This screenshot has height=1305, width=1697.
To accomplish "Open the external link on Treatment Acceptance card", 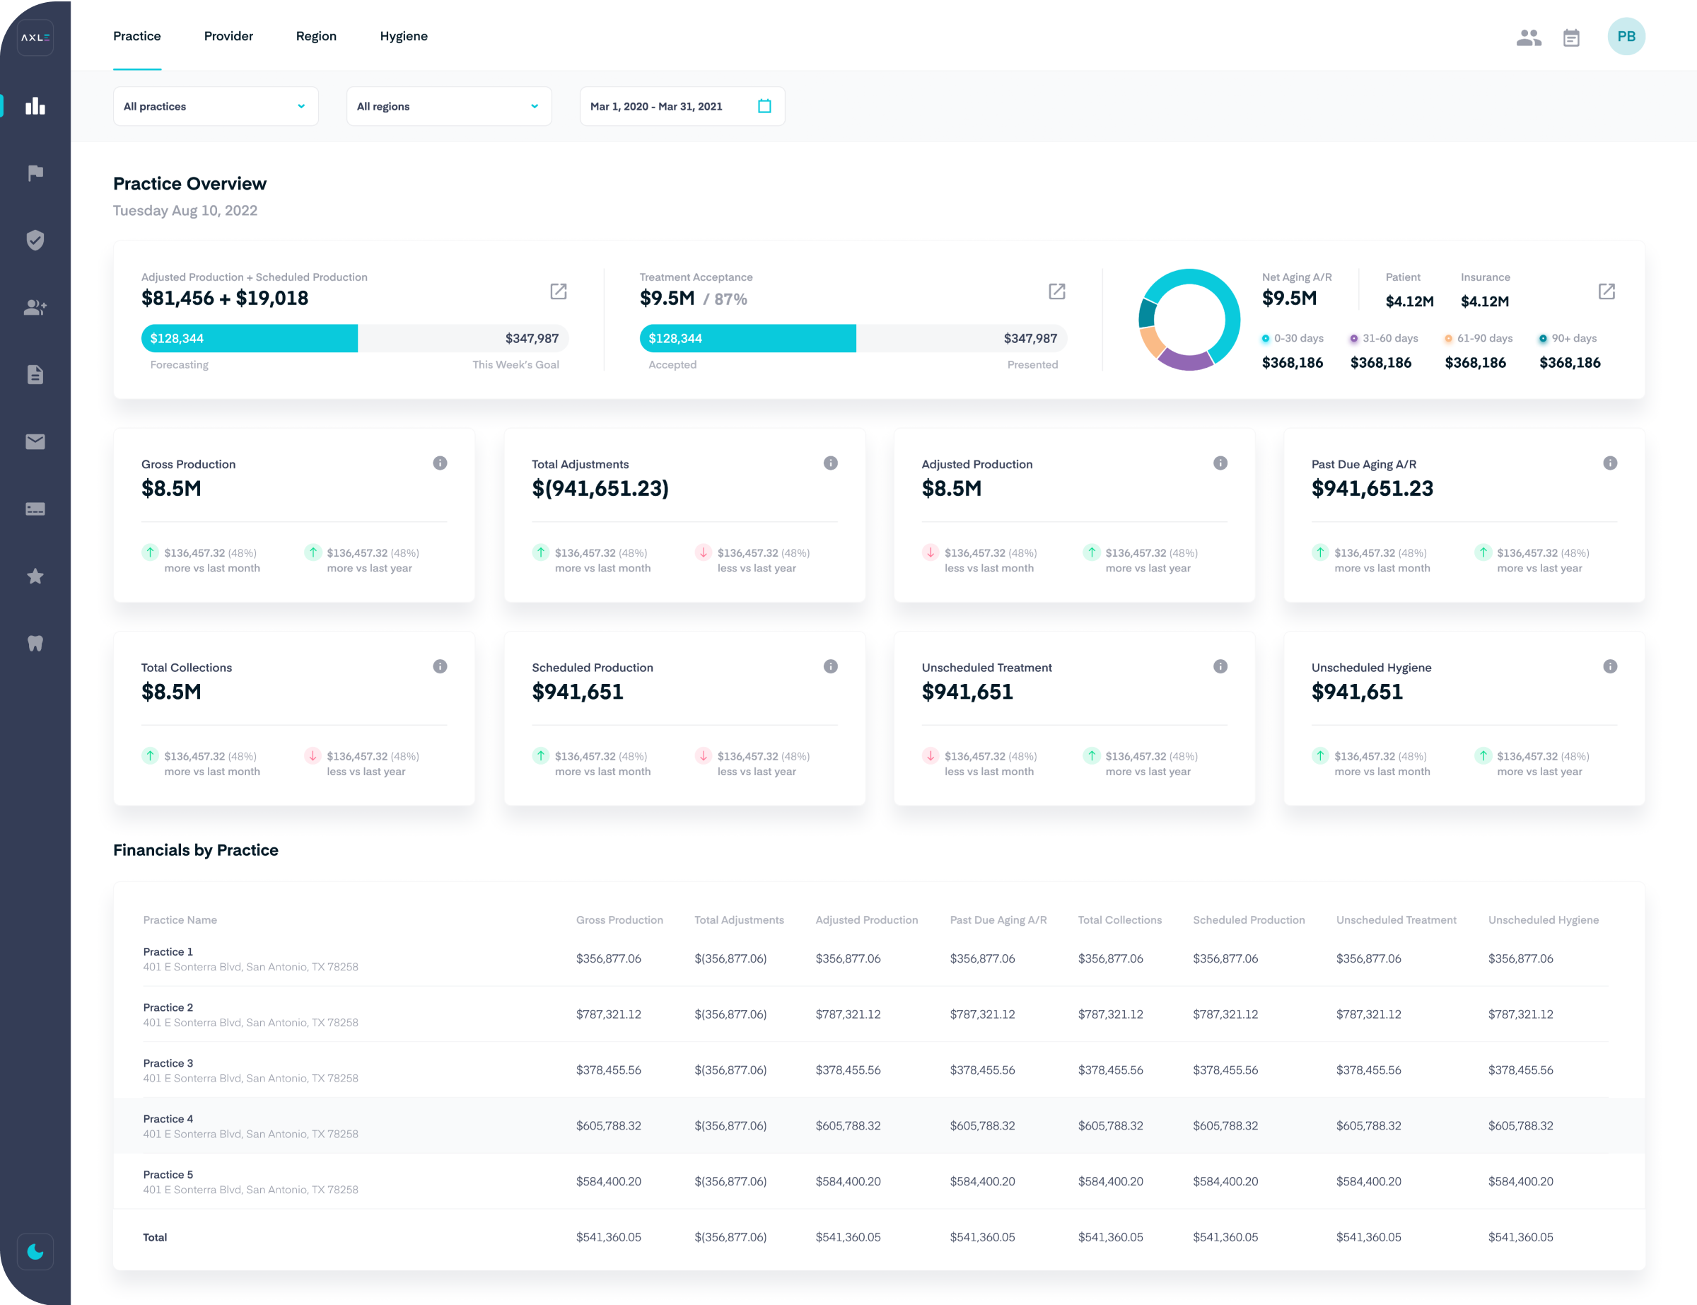I will coord(1057,291).
